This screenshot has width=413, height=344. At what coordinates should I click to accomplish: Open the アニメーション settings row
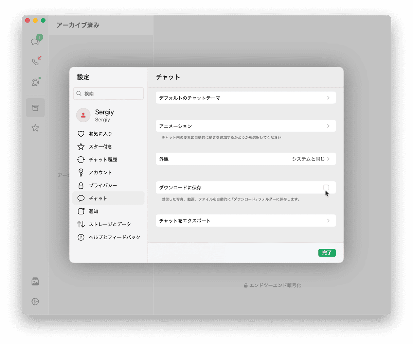246,126
